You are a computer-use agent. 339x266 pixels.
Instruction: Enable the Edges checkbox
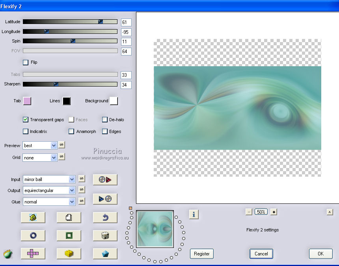coord(104,131)
